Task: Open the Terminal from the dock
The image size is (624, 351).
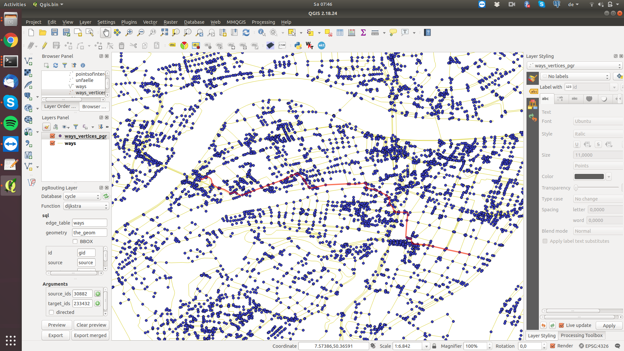Action: (x=11, y=61)
